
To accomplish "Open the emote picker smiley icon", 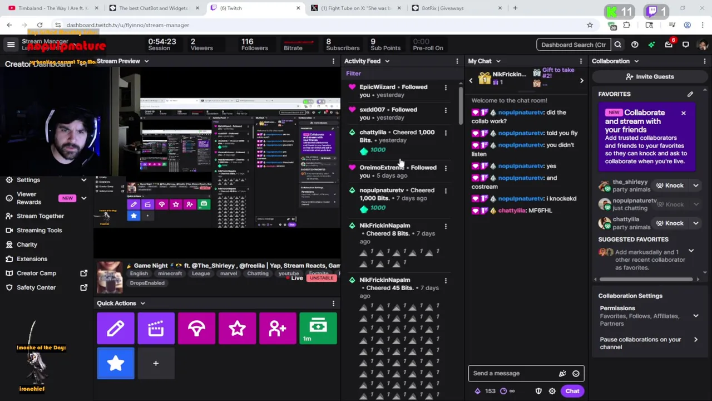I will point(576,374).
